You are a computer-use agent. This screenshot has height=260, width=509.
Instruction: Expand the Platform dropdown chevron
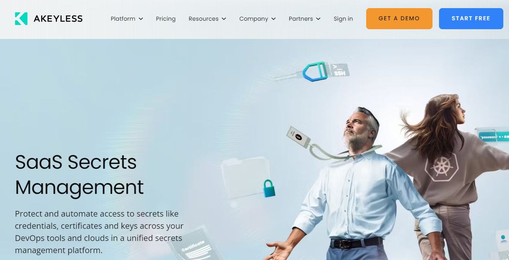click(x=141, y=19)
